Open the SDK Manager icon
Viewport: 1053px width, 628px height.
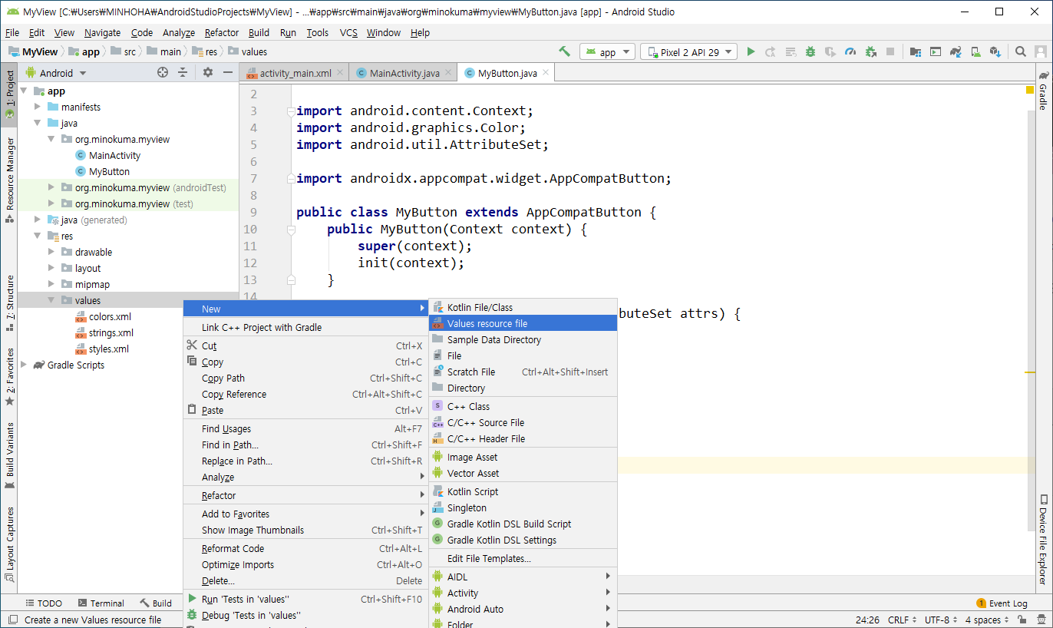[x=995, y=51]
